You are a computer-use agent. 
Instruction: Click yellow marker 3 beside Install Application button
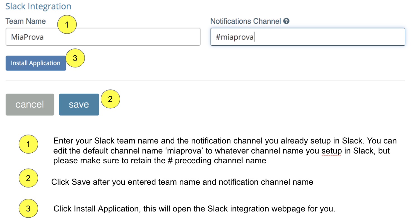coord(75,58)
